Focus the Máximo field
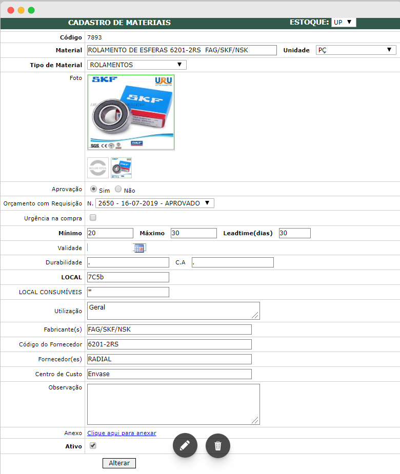Image resolution: width=400 pixels, height=474 pixels. pyautogui.click(x=194, y=233)
